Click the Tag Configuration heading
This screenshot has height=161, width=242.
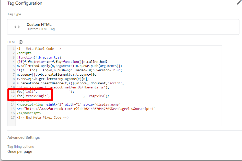click(25, 3)
